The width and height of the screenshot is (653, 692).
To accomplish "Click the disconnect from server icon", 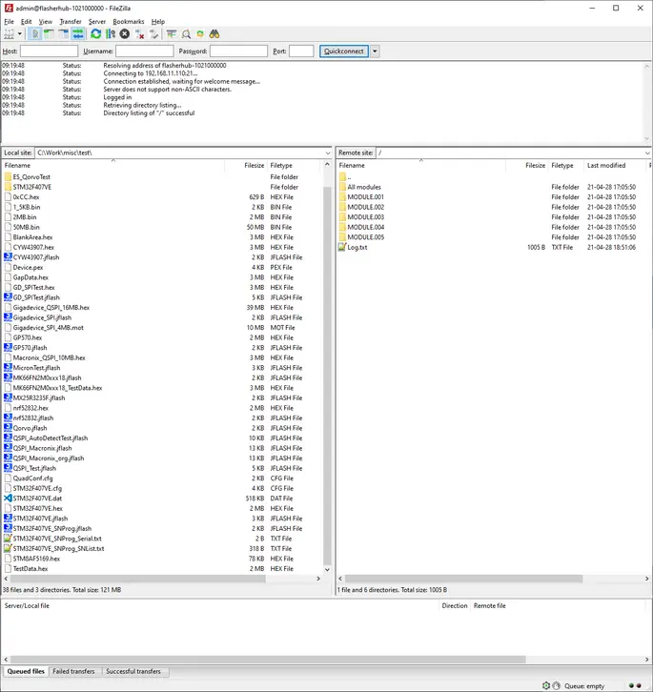I will (139, 34).
